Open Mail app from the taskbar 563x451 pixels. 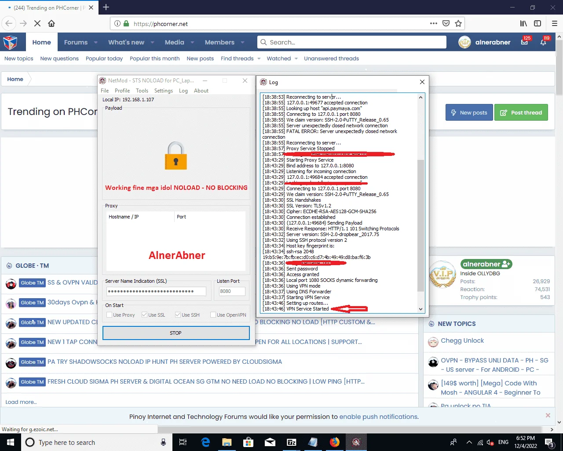click(270, 442)
